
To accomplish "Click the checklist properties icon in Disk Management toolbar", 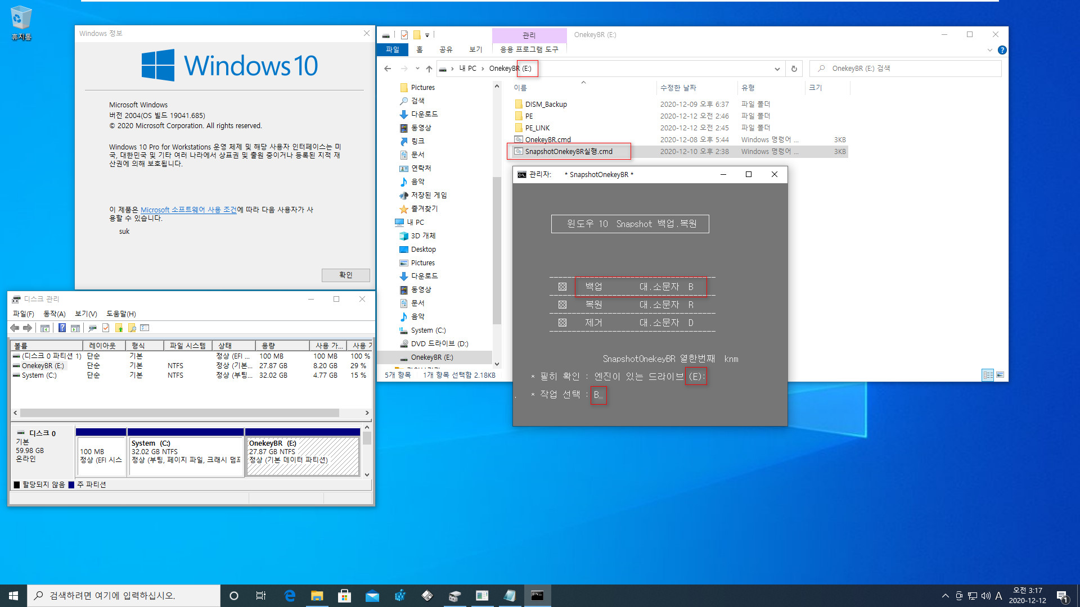I will point(145,328).
